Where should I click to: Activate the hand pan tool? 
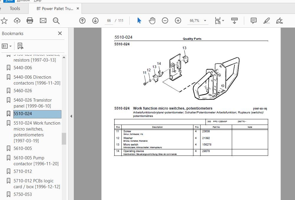point(152,20)
